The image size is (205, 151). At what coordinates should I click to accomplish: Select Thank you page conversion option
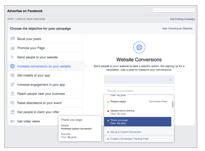(138, 122)
